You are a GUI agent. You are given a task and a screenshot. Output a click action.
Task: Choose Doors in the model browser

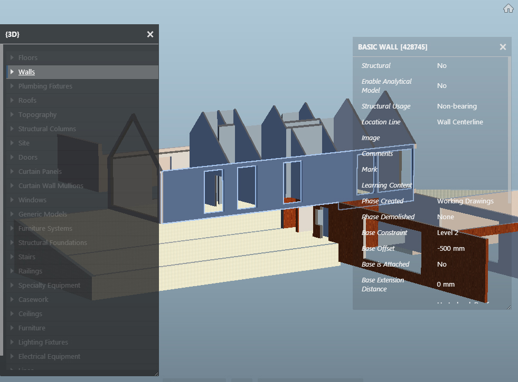pyautogui.click(x=27, y=158)
